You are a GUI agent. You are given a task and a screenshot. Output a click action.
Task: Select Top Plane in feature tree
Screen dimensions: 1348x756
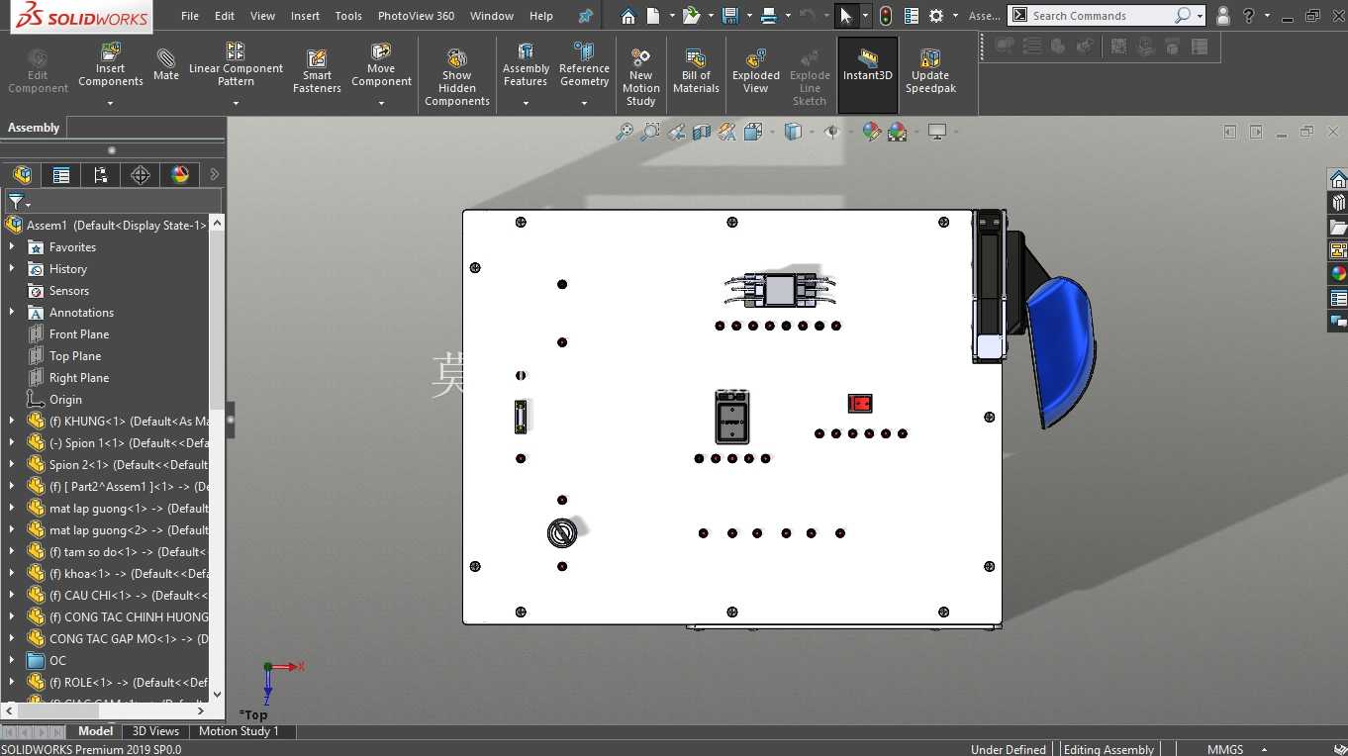click(75, 356)
